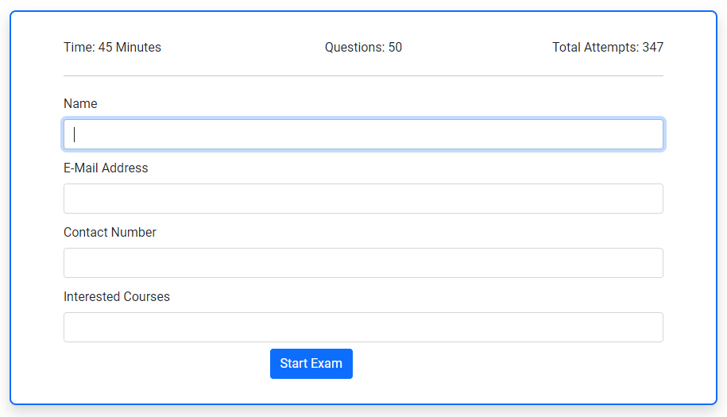
Task: Click the "E-Mail Address" label text
Action: [x=106, y=168]
